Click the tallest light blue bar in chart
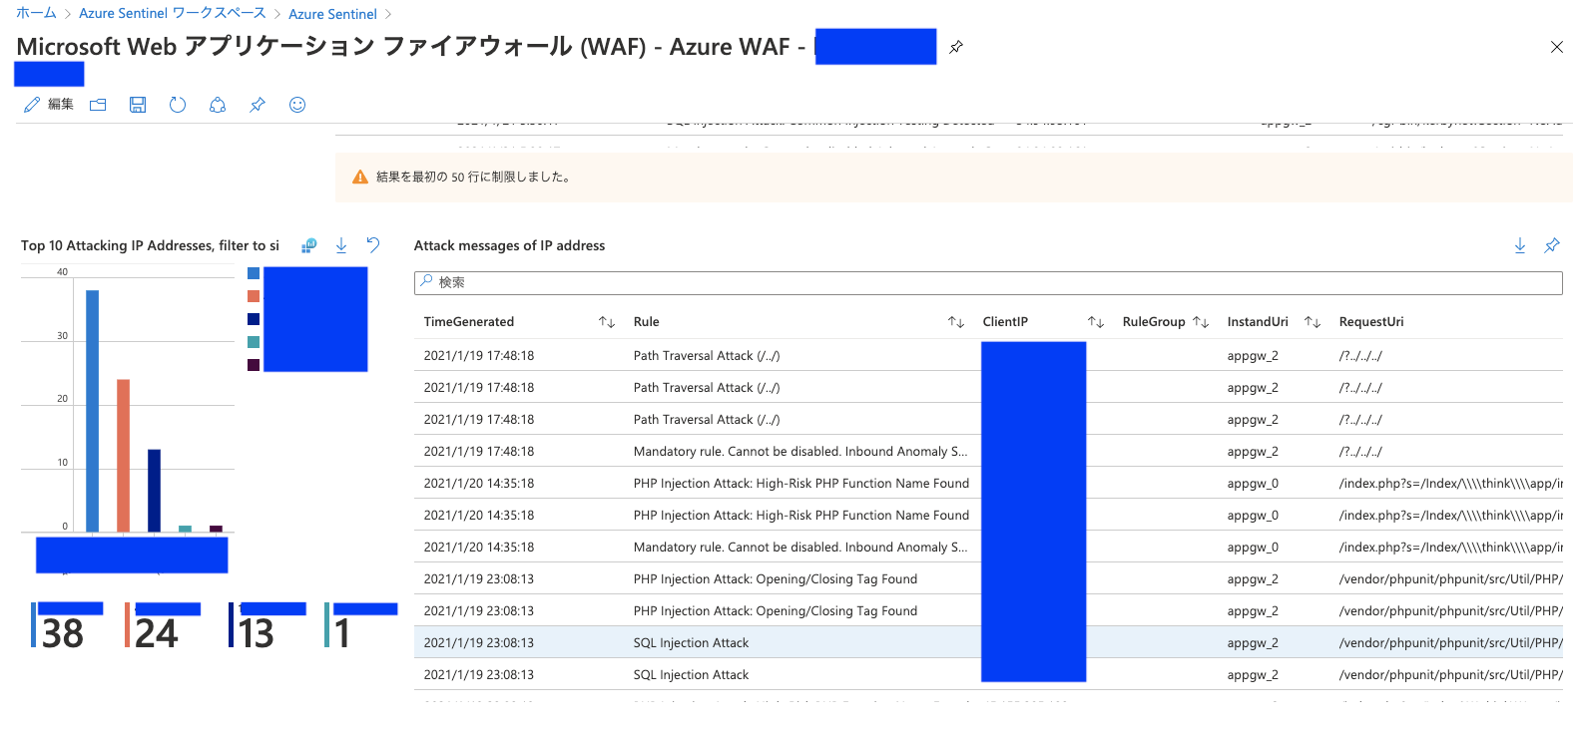This screenshot has height=738, width=1585. (93, 411)
